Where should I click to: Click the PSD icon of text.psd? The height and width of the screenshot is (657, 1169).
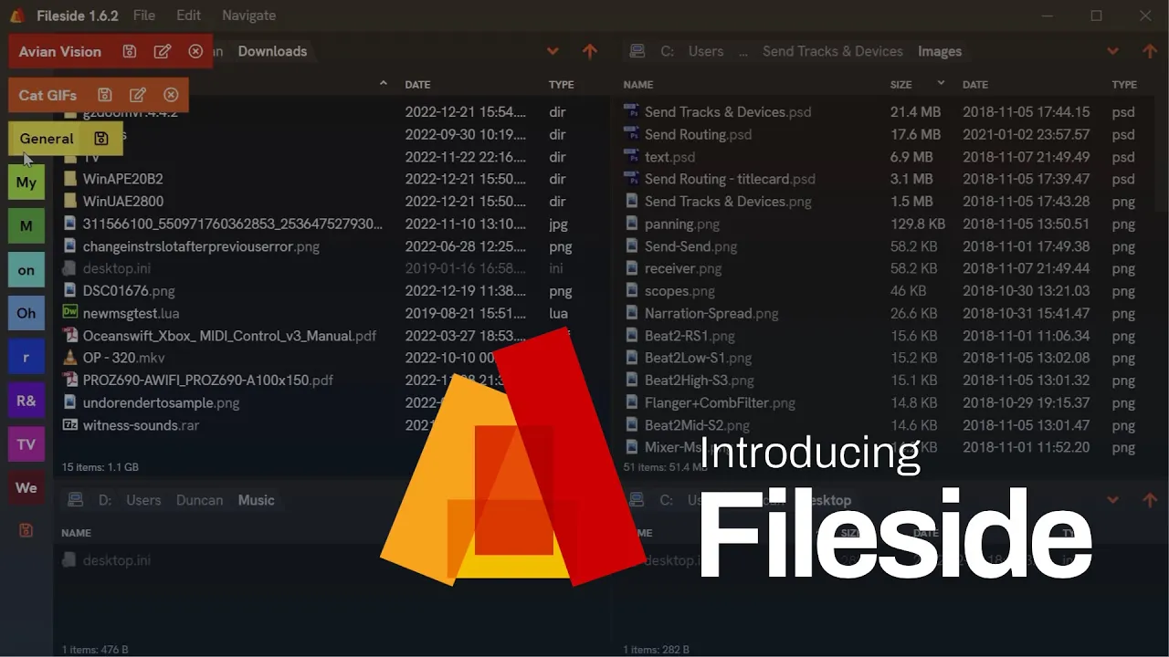click(631, 156)
